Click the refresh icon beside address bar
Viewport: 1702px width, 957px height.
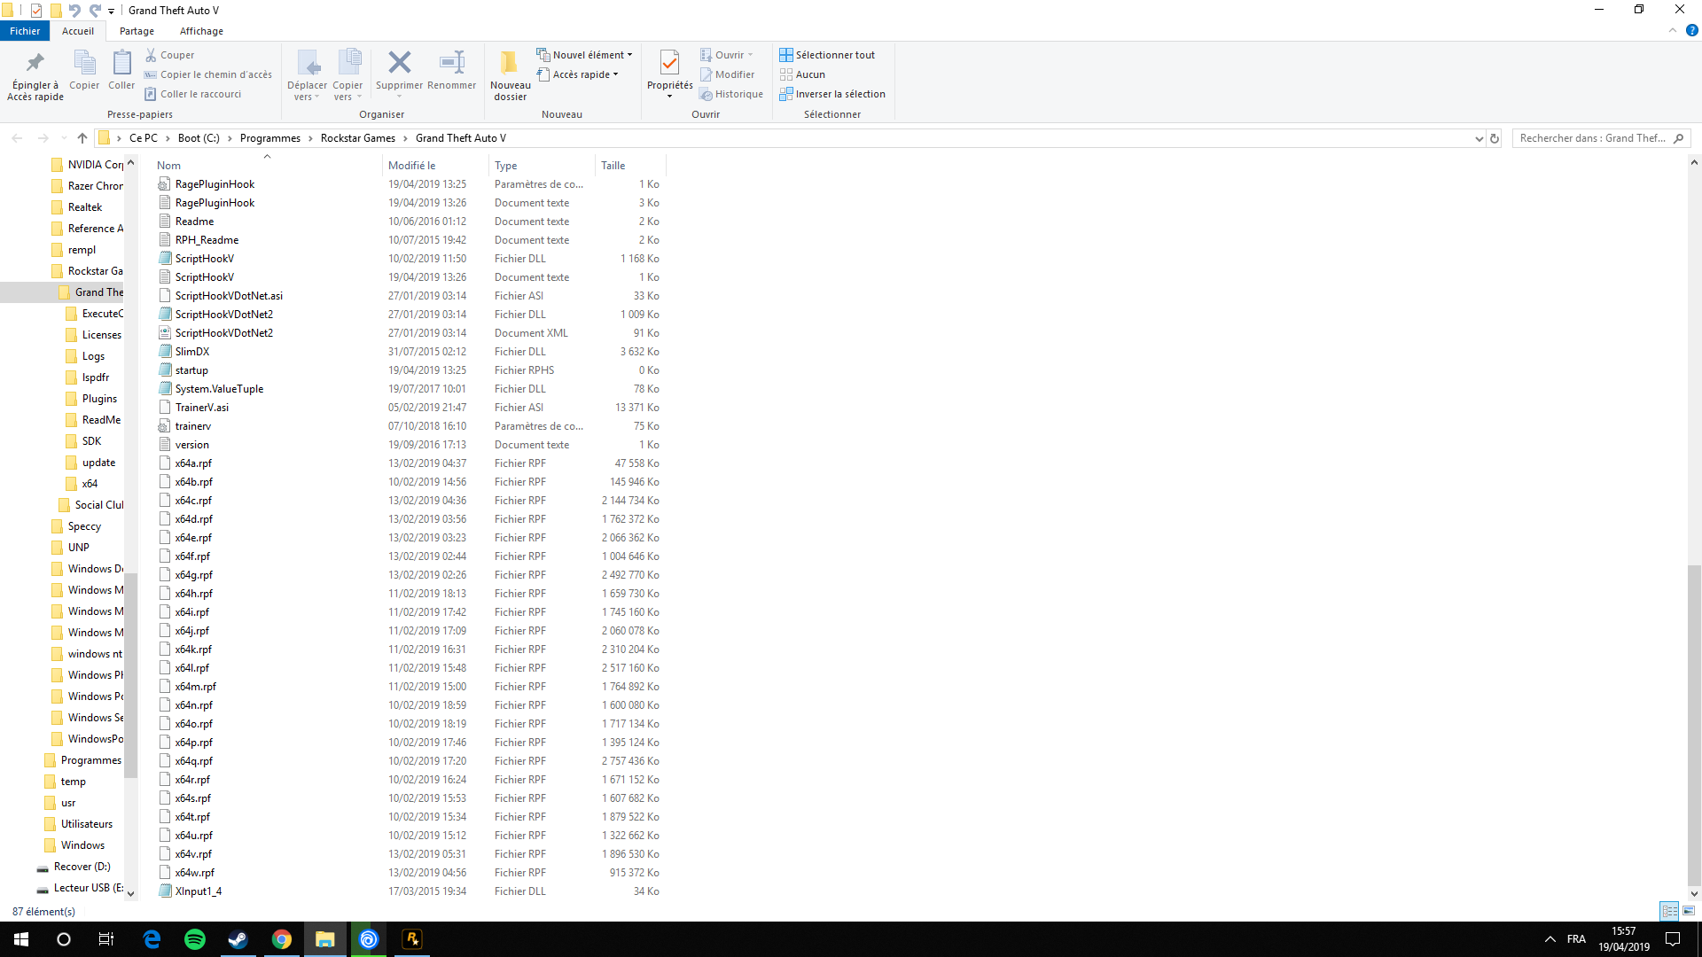[1495, 138]
